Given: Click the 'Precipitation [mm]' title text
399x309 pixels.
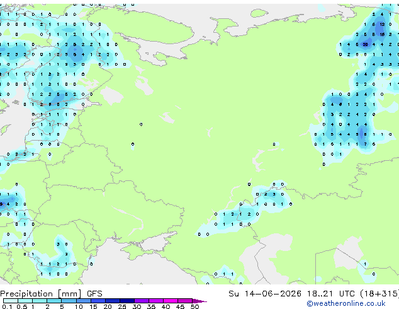Looking at the screenshot, I should coord(41,294).
